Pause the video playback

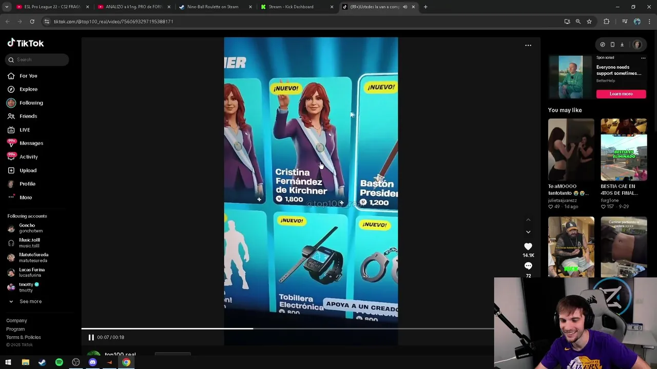[x=91, y=337]
